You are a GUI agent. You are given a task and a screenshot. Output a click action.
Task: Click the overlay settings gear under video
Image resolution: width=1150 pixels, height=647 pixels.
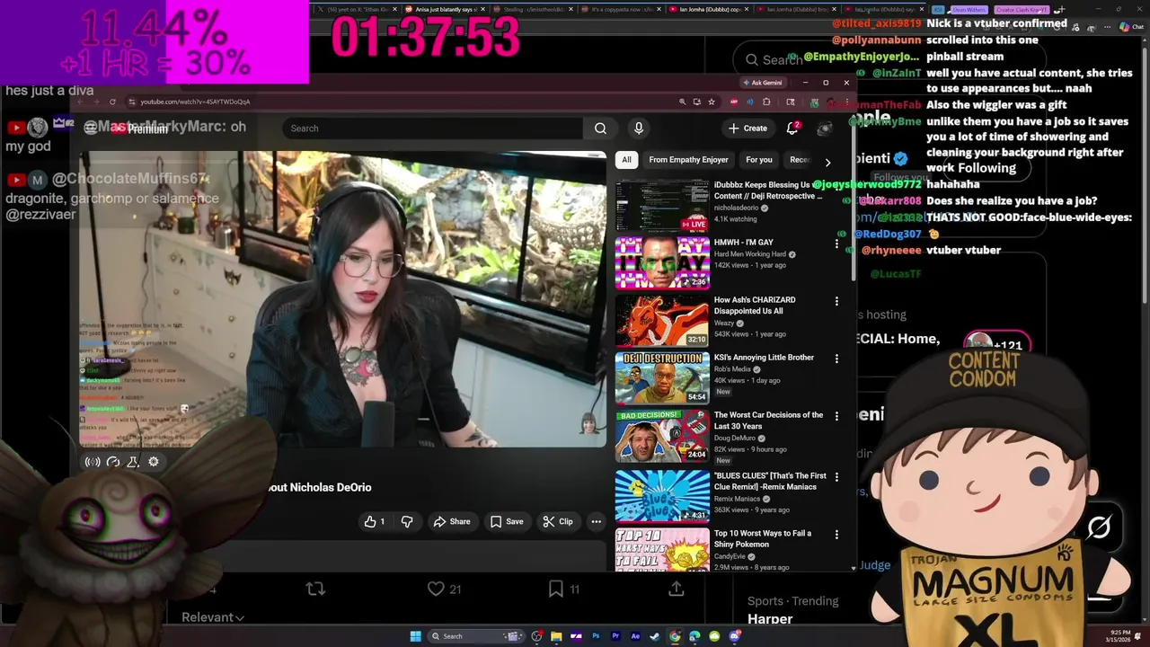pyautogui.click(x=154, y=462)
